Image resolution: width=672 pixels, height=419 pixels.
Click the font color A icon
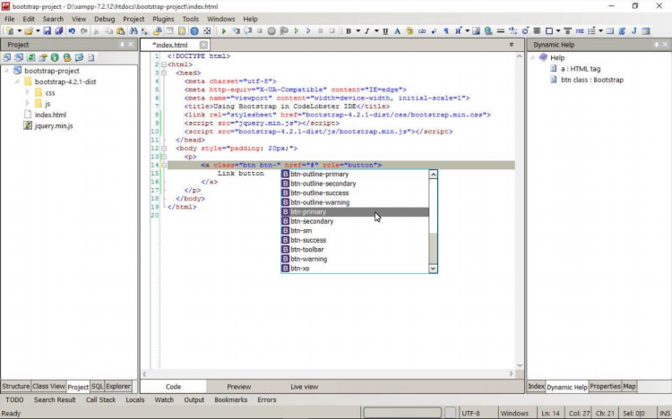pyautogui.click(x=397, y=30)
